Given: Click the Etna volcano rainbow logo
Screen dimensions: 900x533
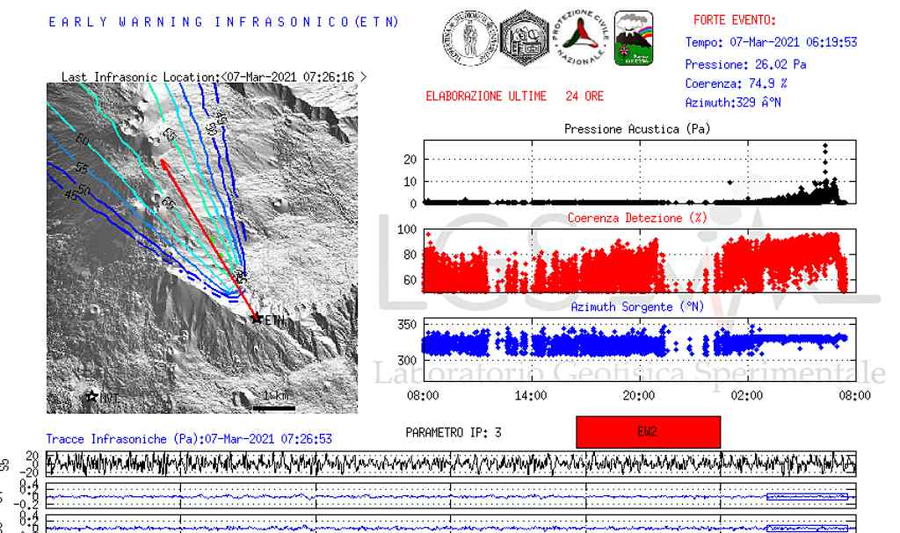Looking at the screenshot, I should click(633, 39).
